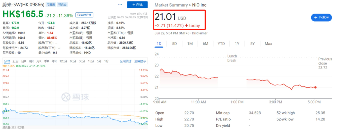Click the 21.01 USD price
This screenshot has width=343, height=130.
[171, 17]
